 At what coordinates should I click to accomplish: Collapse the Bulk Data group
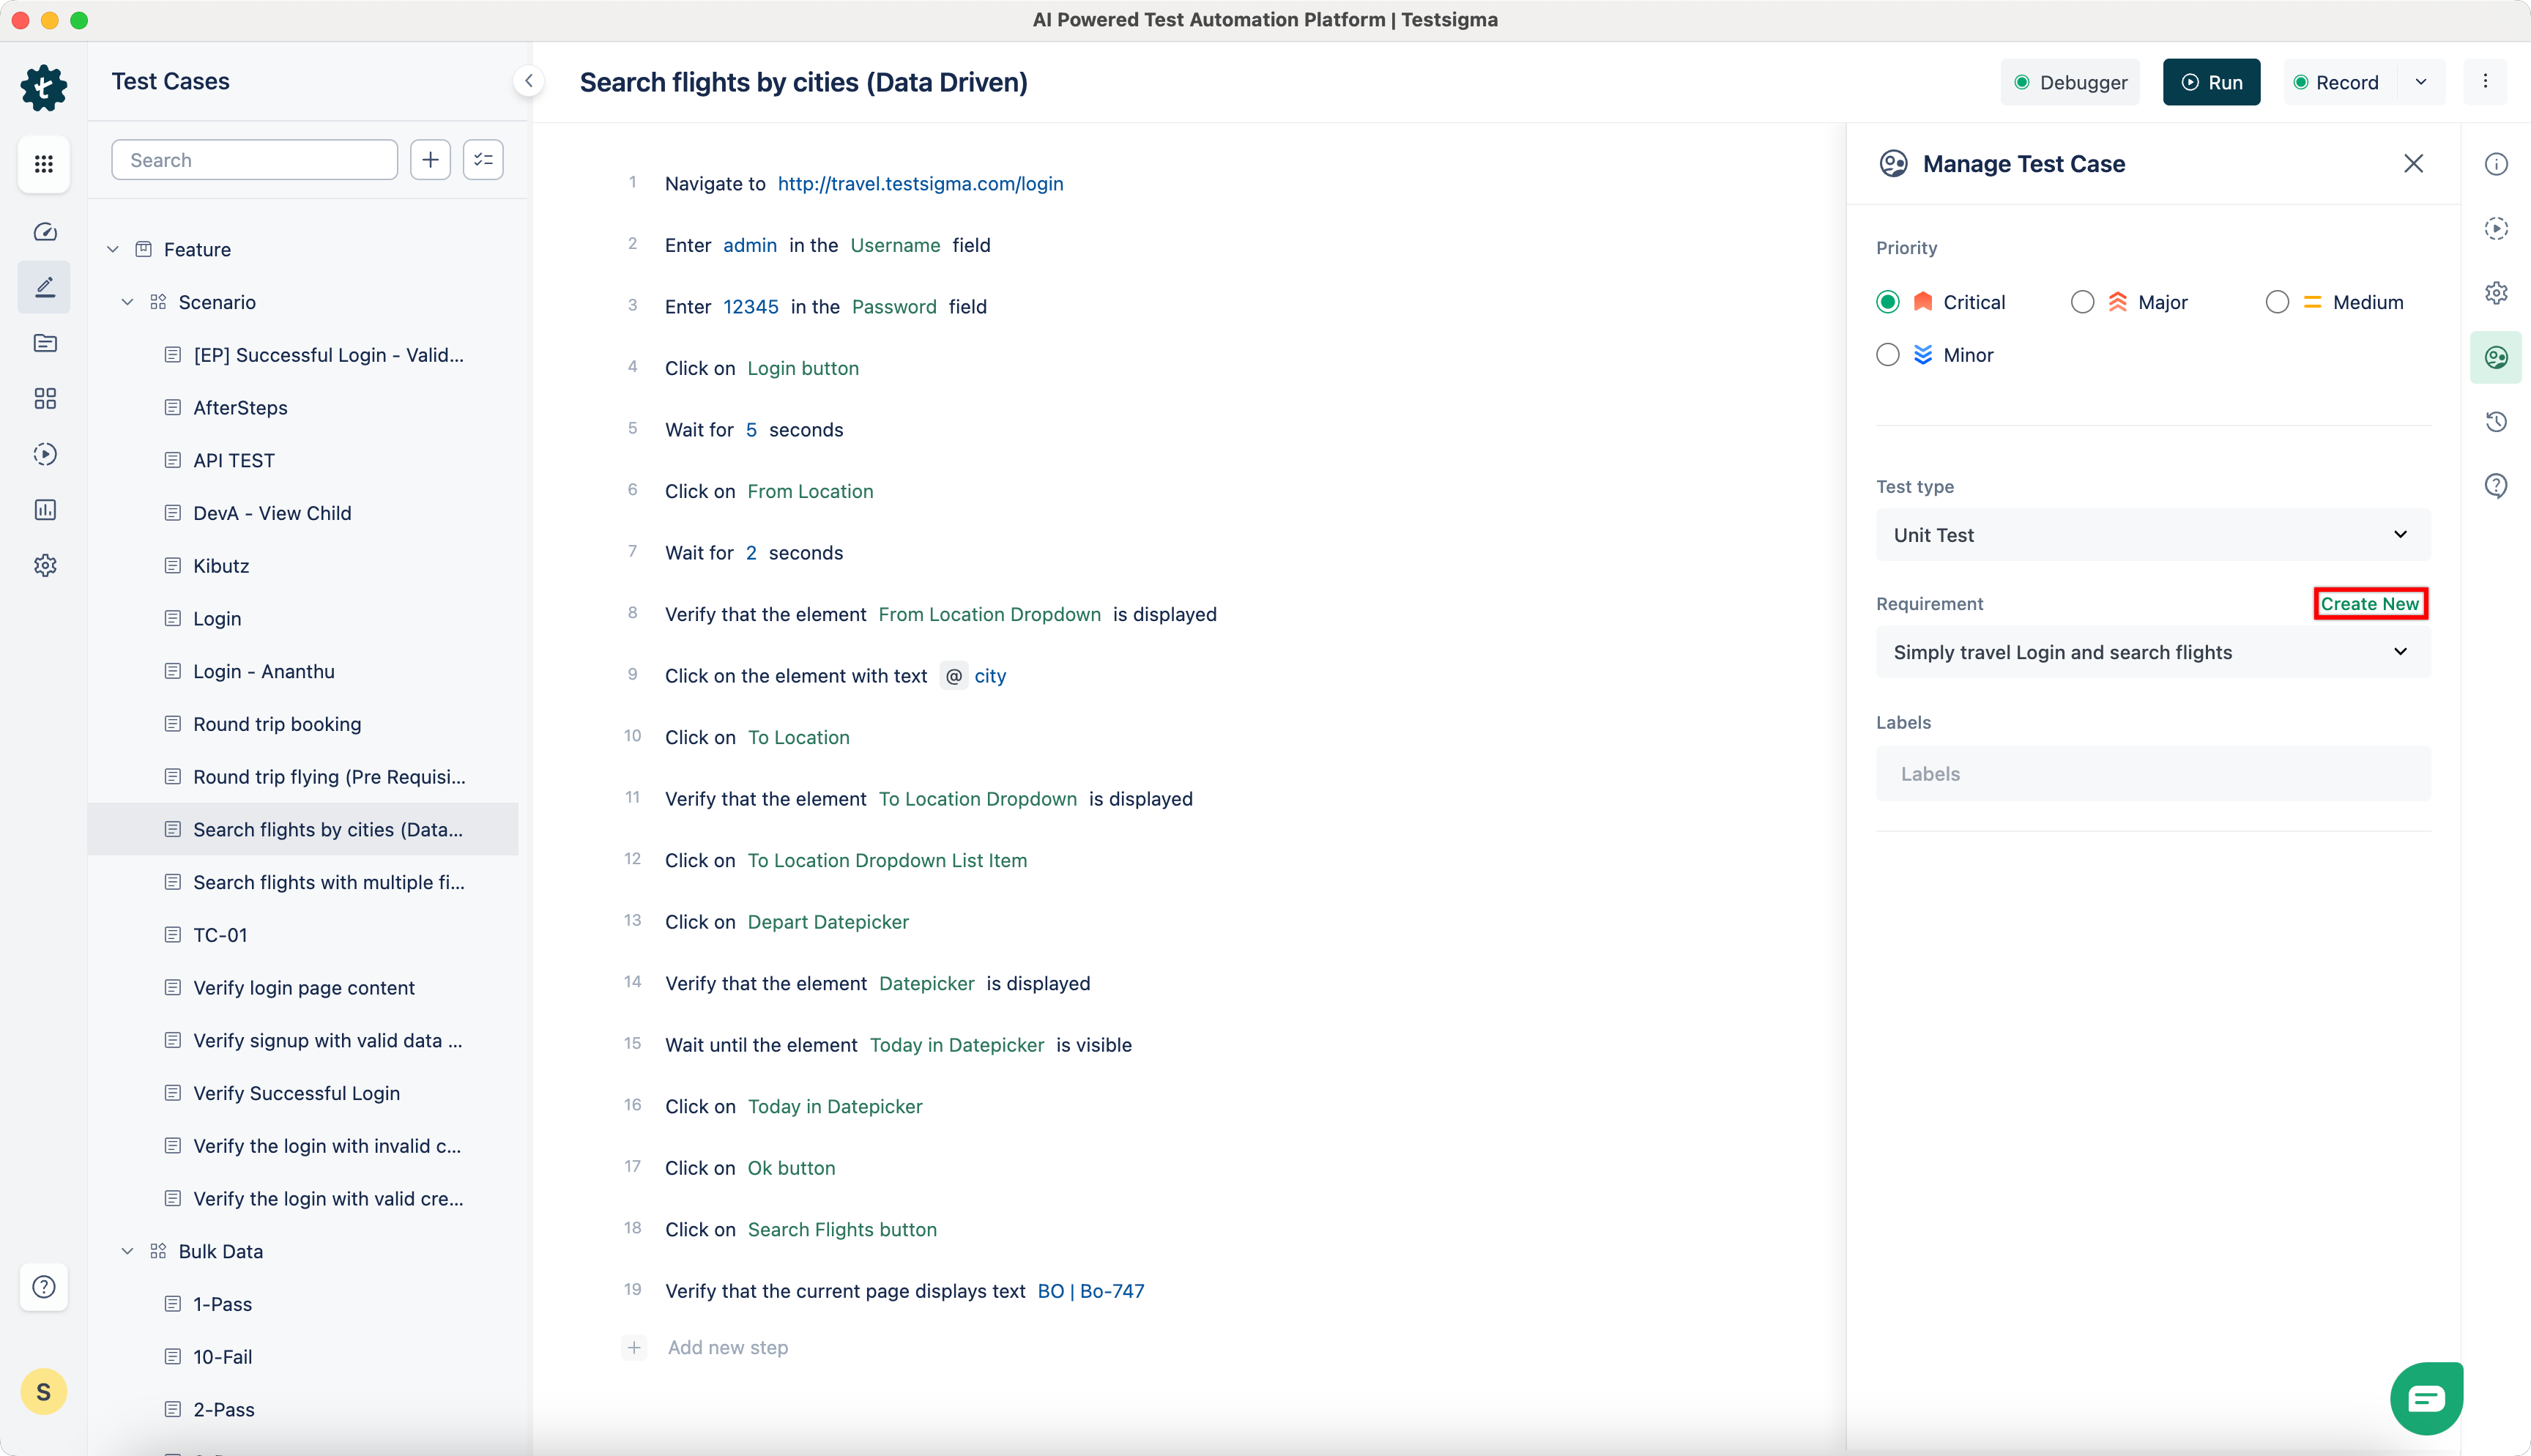[x=128, y=1250]
